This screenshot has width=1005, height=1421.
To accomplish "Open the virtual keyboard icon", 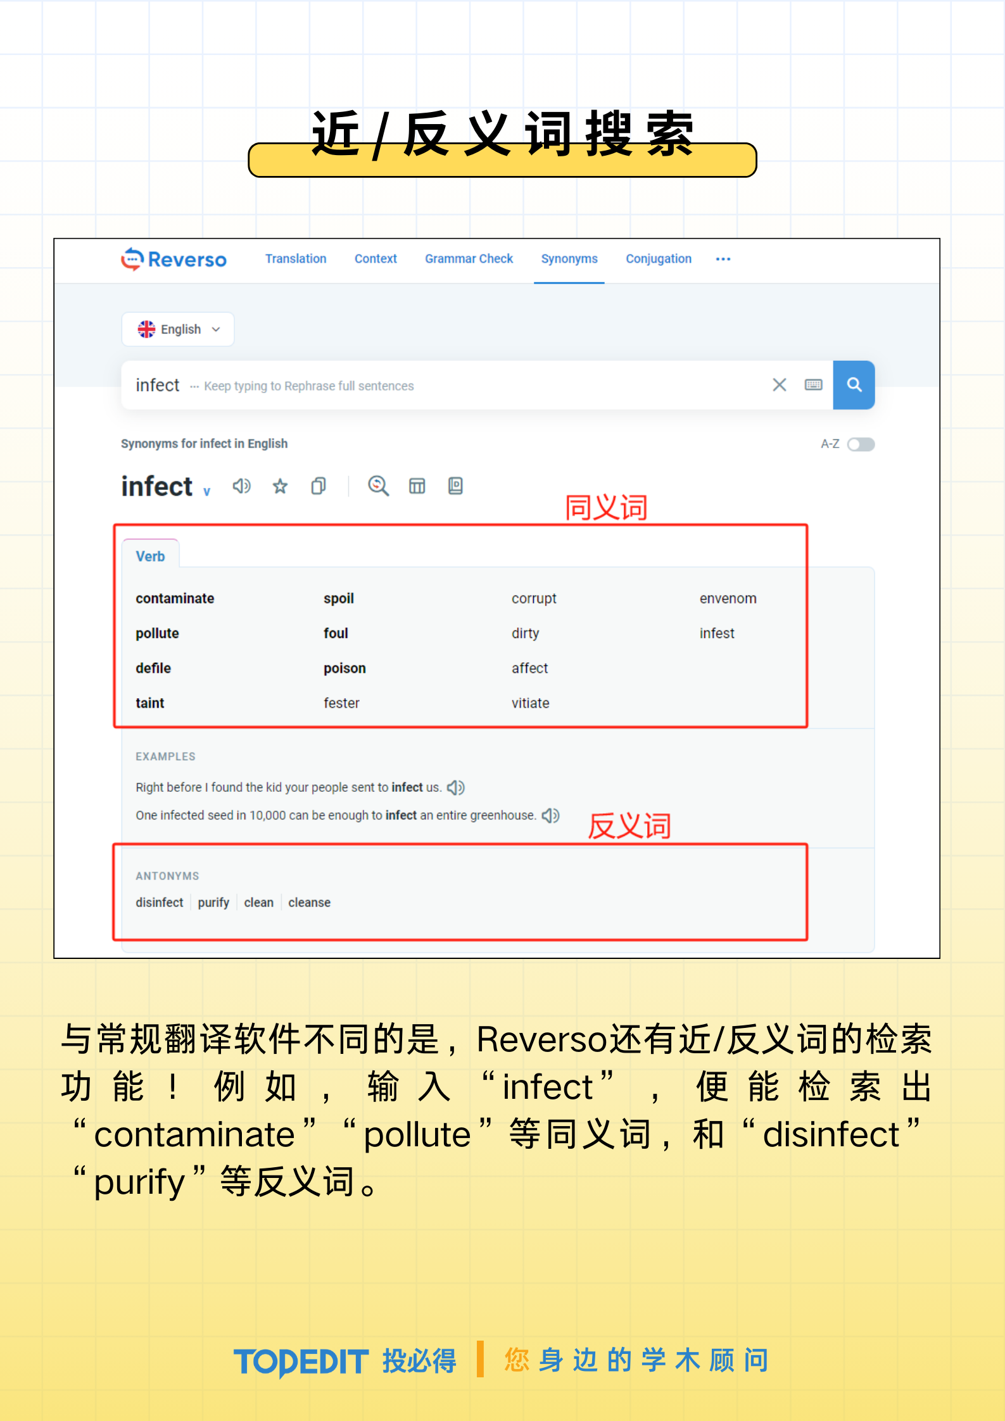I will (x=814, y=385).
